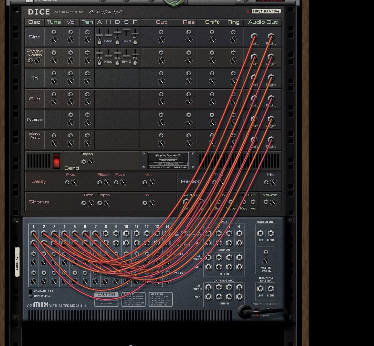Click the Sine row Audio Out Left jack
374x346 pixels.
(254, 36)
